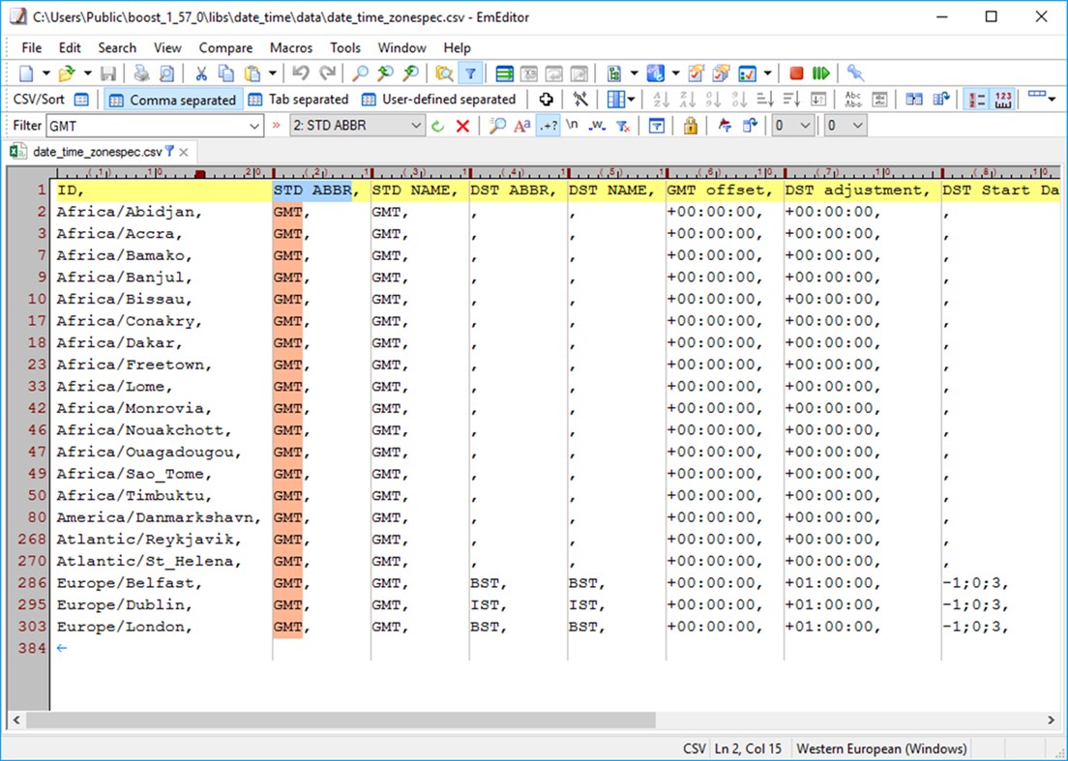Click the magnifier icon in filter toolbar
Viewport: 1068px width, 761px height.
(x=497, y=126)
